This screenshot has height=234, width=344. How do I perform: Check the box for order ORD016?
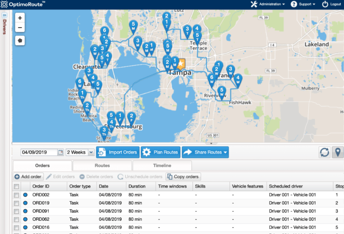tap(16, 227)
